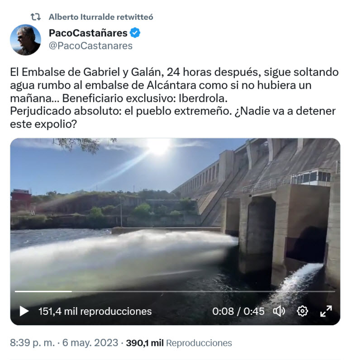348x360 pixels.
Task: Open 390,1 mil Reproducciones stats
Action: click(179, 343)
